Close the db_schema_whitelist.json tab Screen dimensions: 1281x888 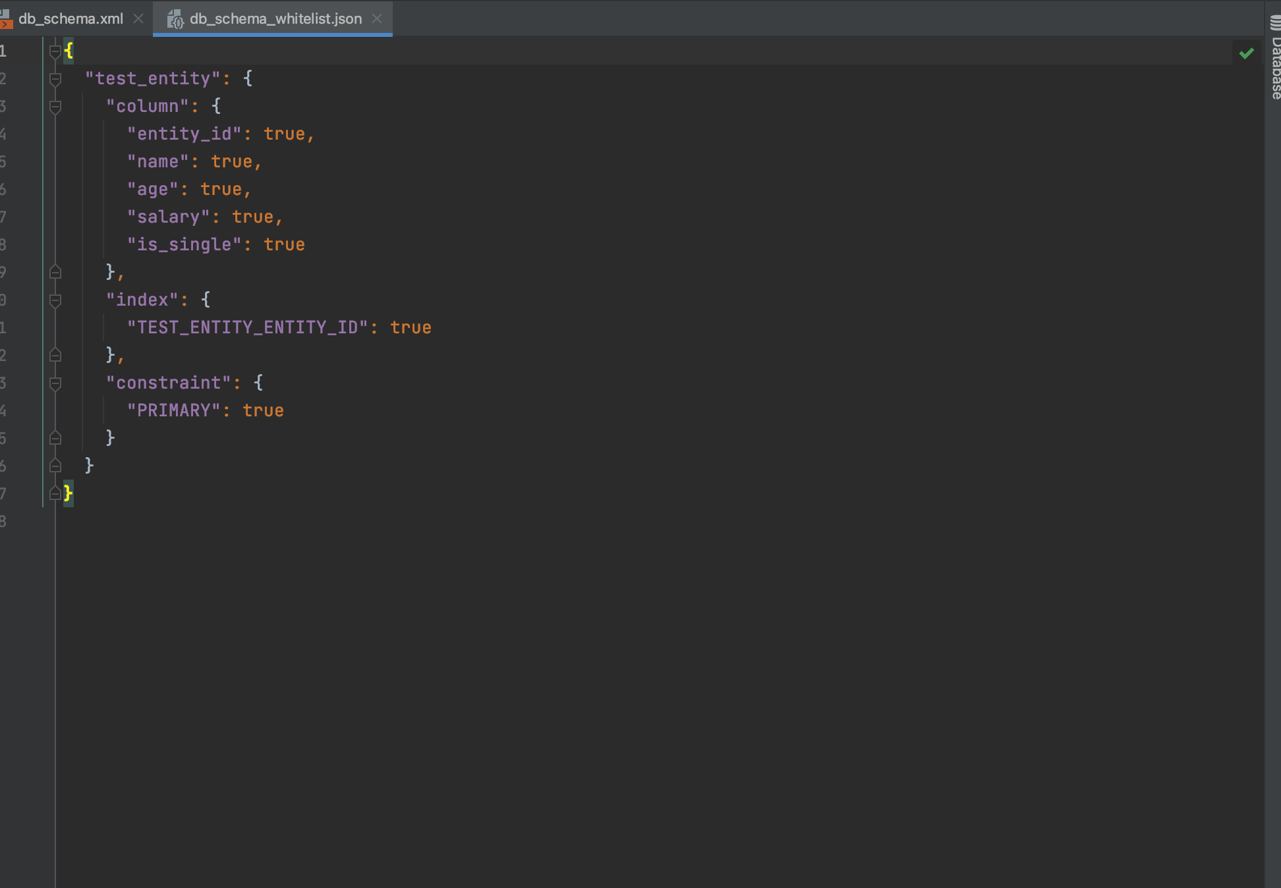tap(377, 18)
